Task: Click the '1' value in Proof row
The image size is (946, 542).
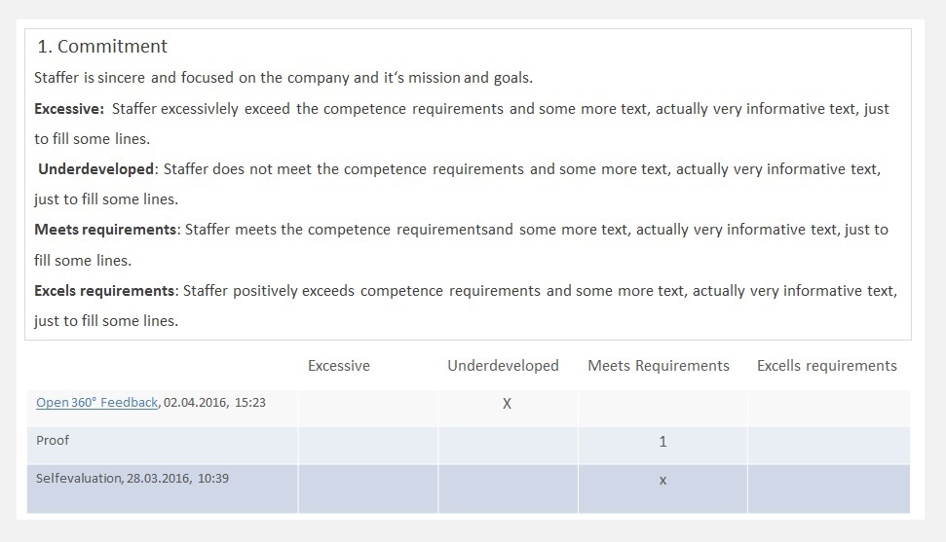Action: point(662,442)
